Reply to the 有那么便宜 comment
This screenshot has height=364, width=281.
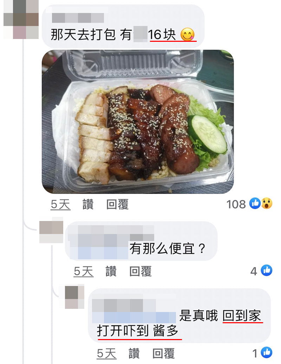pos(140,271)
